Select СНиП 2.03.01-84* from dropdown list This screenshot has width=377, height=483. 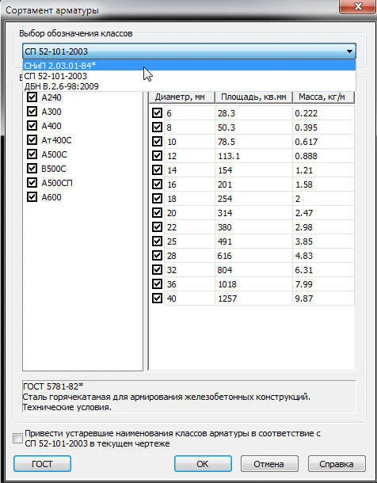(x=189, y=65)
